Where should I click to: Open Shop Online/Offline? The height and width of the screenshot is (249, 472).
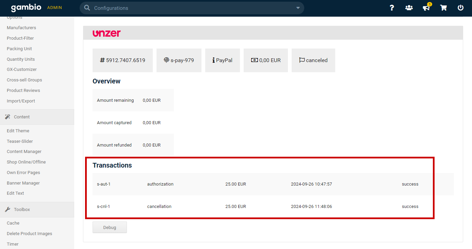[26, 162]
